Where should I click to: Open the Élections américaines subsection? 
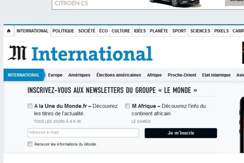(119, 75)
